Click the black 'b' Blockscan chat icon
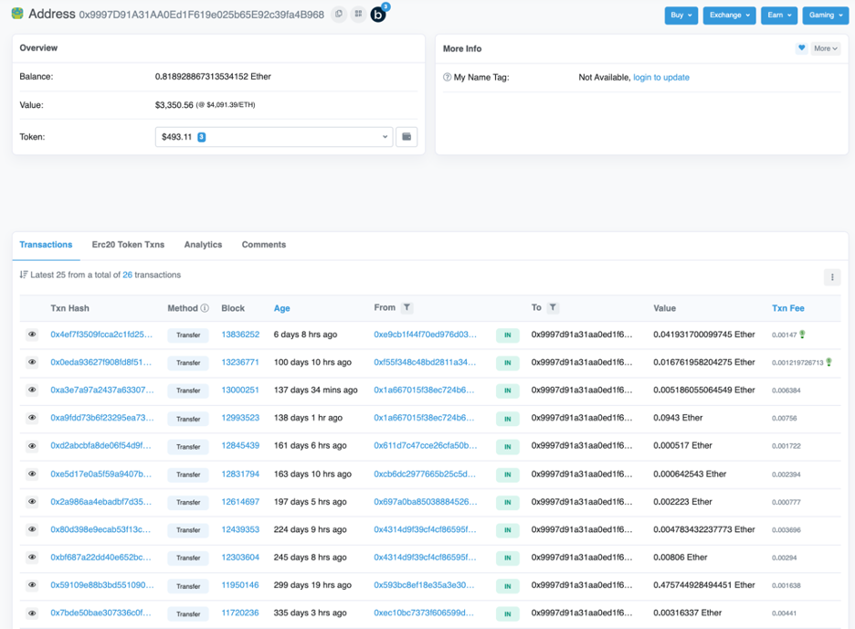 378,15
